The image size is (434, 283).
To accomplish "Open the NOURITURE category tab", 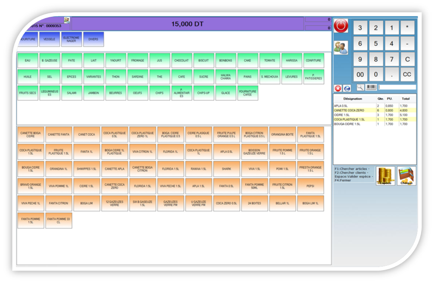I will click(28, 39).
